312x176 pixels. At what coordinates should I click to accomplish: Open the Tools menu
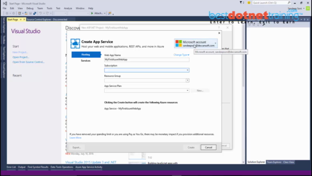pos(49,8)
